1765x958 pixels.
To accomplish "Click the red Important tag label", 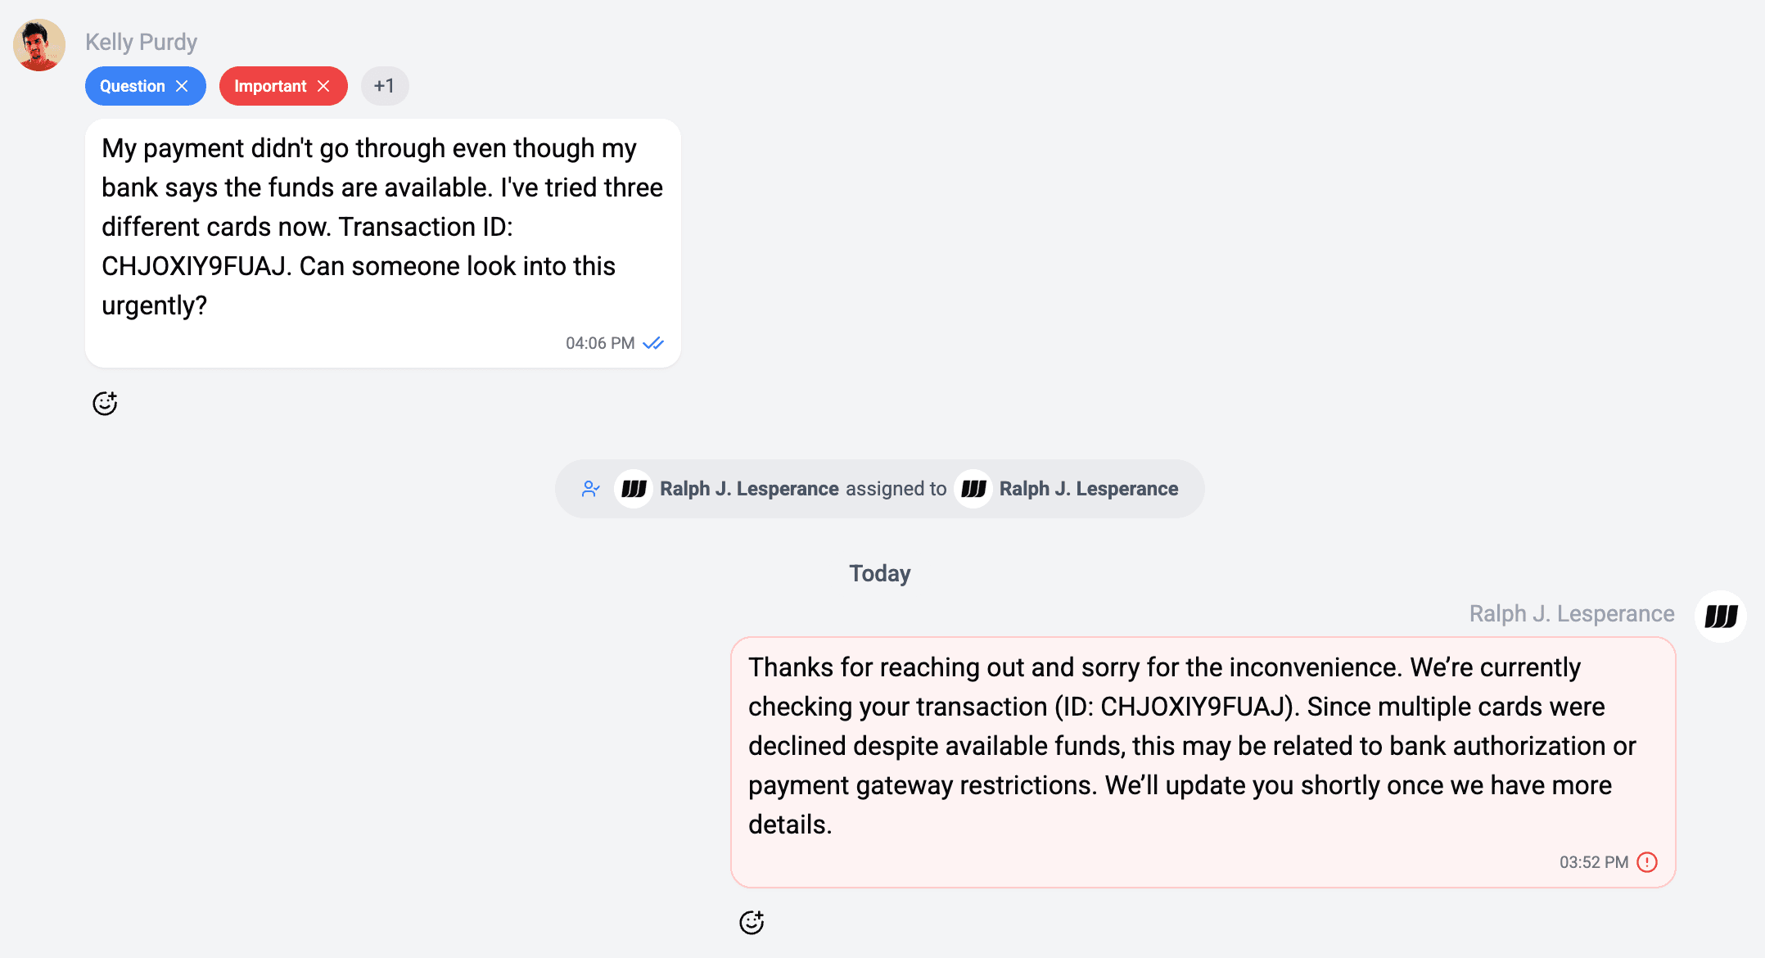I will (269, 86).
